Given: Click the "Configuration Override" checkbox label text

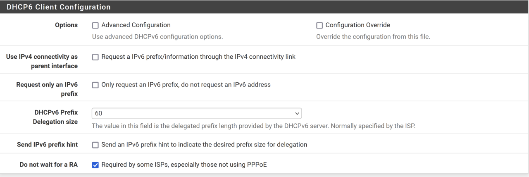Looking at the screenshot, I should (358, 25).
